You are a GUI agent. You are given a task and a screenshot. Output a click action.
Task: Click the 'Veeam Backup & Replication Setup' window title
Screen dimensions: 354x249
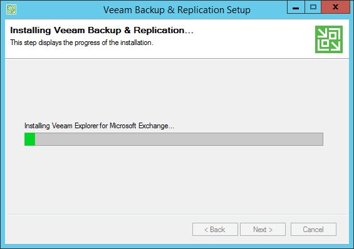pos(177,10)
